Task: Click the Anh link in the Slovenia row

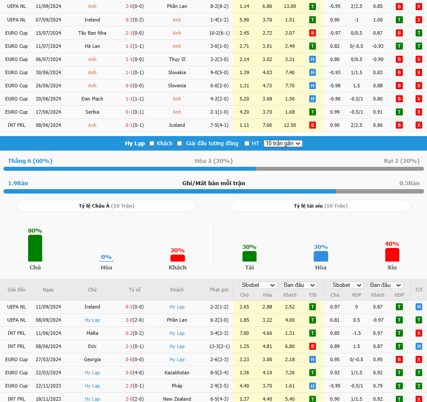Action: 92,86
